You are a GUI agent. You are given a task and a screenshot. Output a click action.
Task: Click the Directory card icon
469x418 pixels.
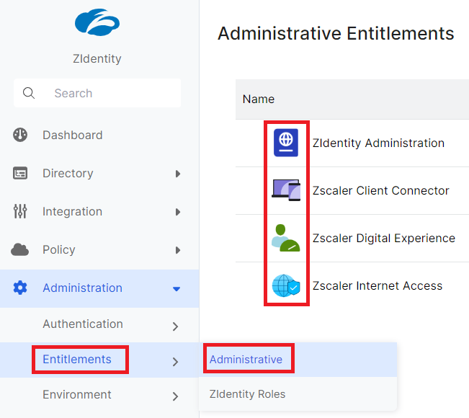pos(20,173)
